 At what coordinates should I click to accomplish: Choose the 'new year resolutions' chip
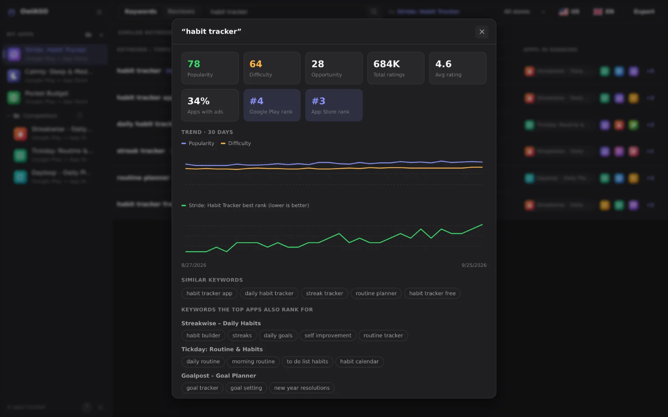click(302, 388)
